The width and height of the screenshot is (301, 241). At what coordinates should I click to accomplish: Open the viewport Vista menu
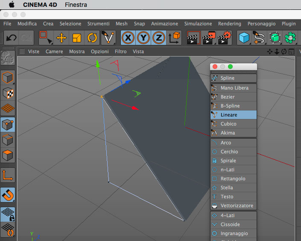tap(138, 52)
